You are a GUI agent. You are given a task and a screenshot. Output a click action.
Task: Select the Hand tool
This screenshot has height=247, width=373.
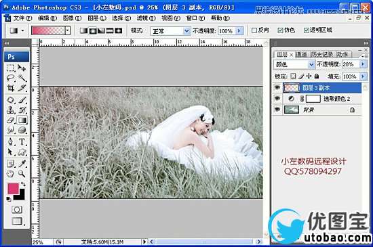[11, 174]
